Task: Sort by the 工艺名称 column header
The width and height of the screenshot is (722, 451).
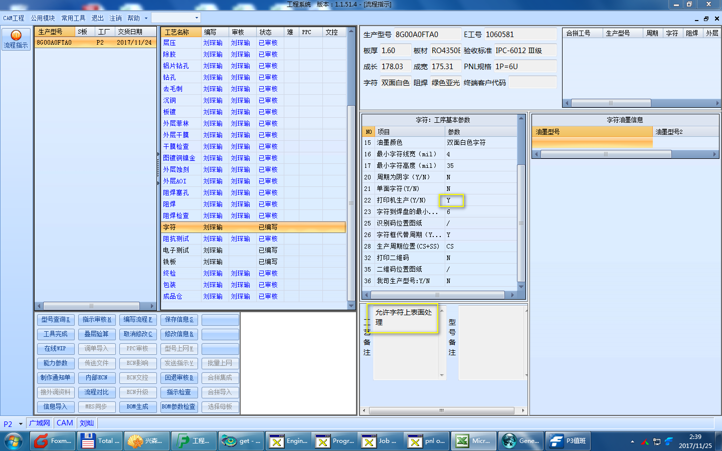Action: [x=181, y=32]
